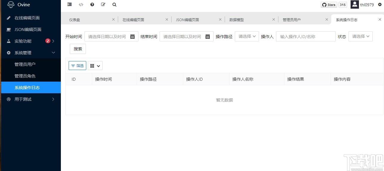Click the 操作结果 column header
The image size is (384, 171).
coord(307,79)
